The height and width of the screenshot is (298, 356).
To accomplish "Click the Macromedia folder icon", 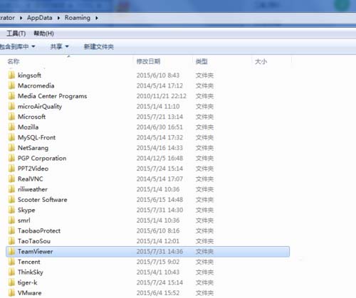I will [11, 85].
